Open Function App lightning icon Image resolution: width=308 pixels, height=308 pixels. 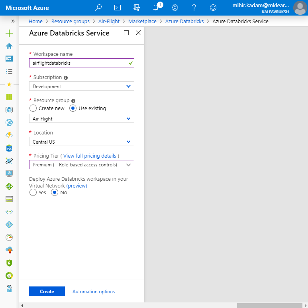[x=9, y=135]
